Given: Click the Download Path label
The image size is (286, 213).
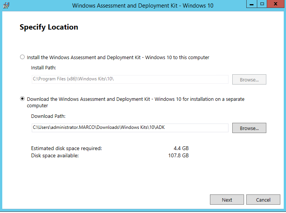Looking at the screenshot, I should 48,116.
